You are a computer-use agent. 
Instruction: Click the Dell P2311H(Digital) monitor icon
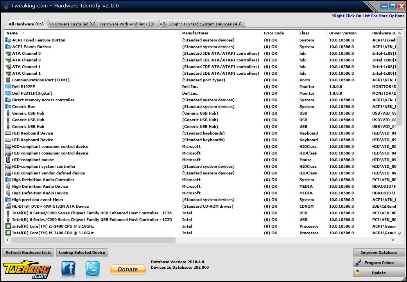[8, 93]
